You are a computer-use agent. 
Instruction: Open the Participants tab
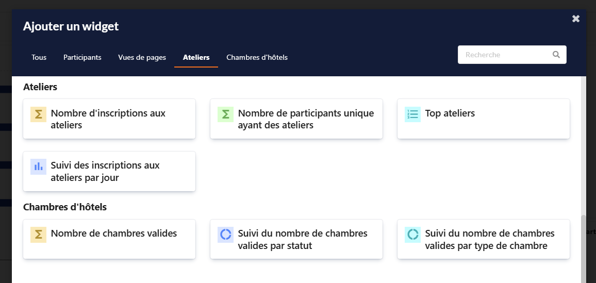tap(82, 57)
